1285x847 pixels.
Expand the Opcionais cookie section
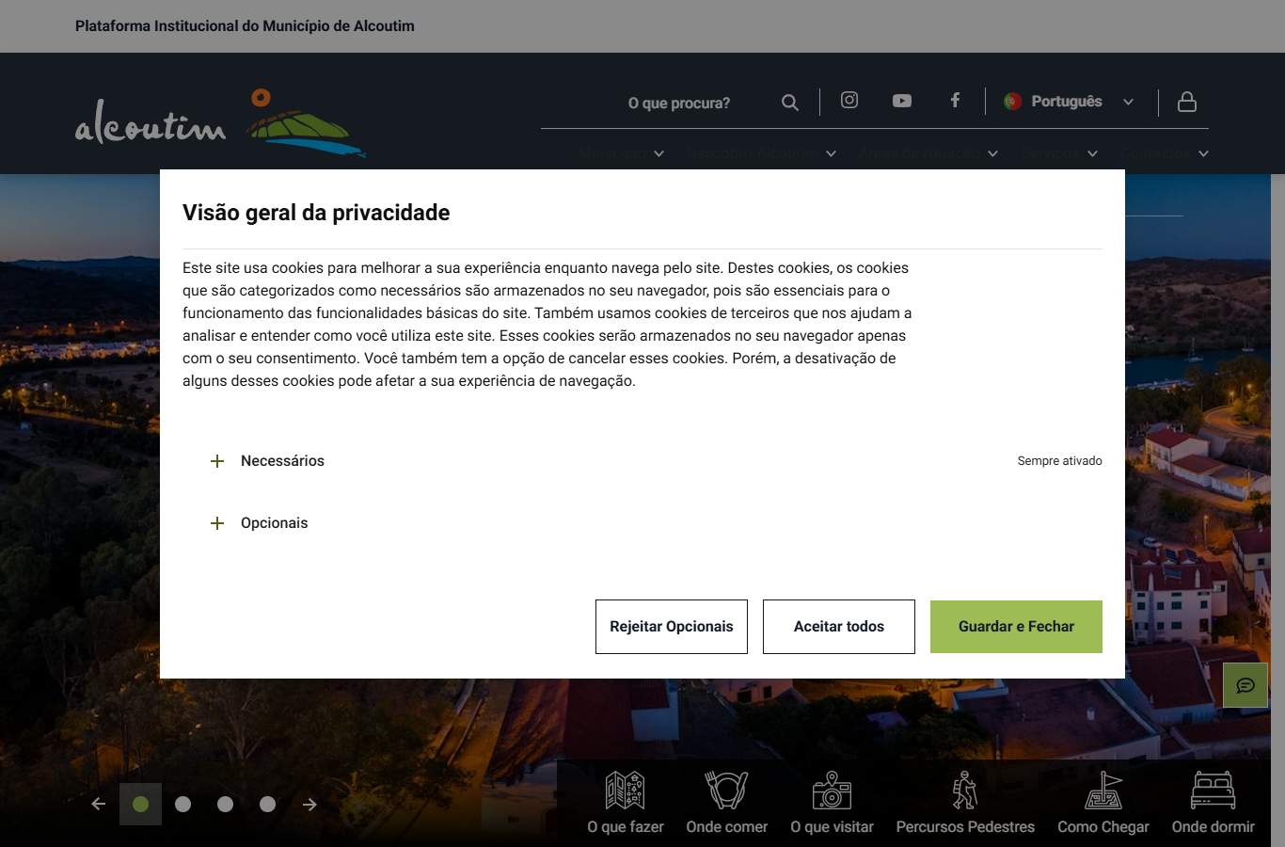tap(217, 523)
